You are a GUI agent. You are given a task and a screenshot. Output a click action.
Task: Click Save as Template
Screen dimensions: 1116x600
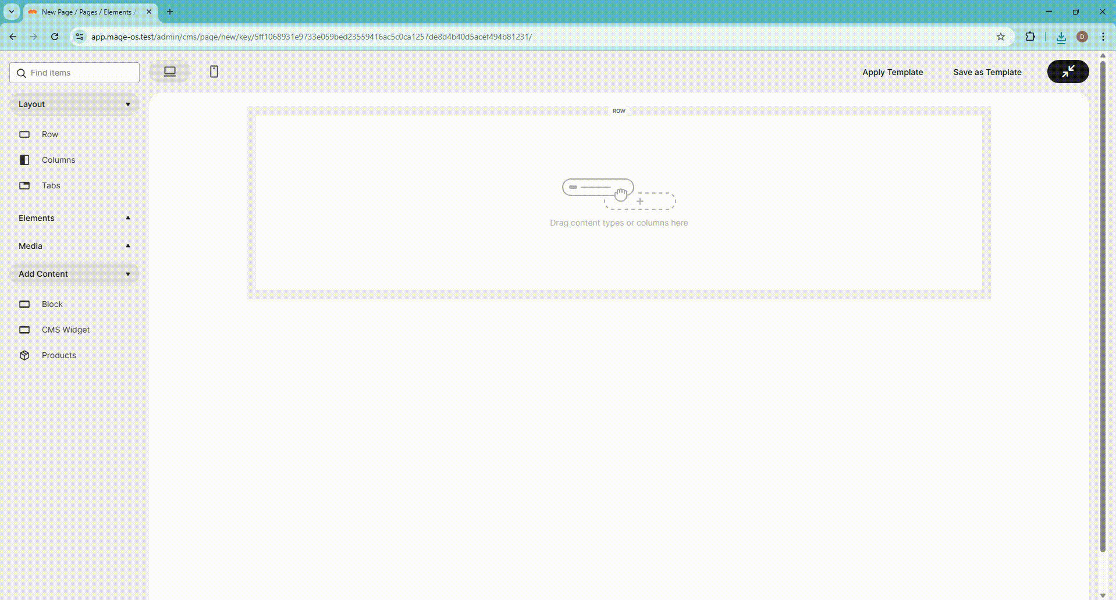(x=987, y=72)
